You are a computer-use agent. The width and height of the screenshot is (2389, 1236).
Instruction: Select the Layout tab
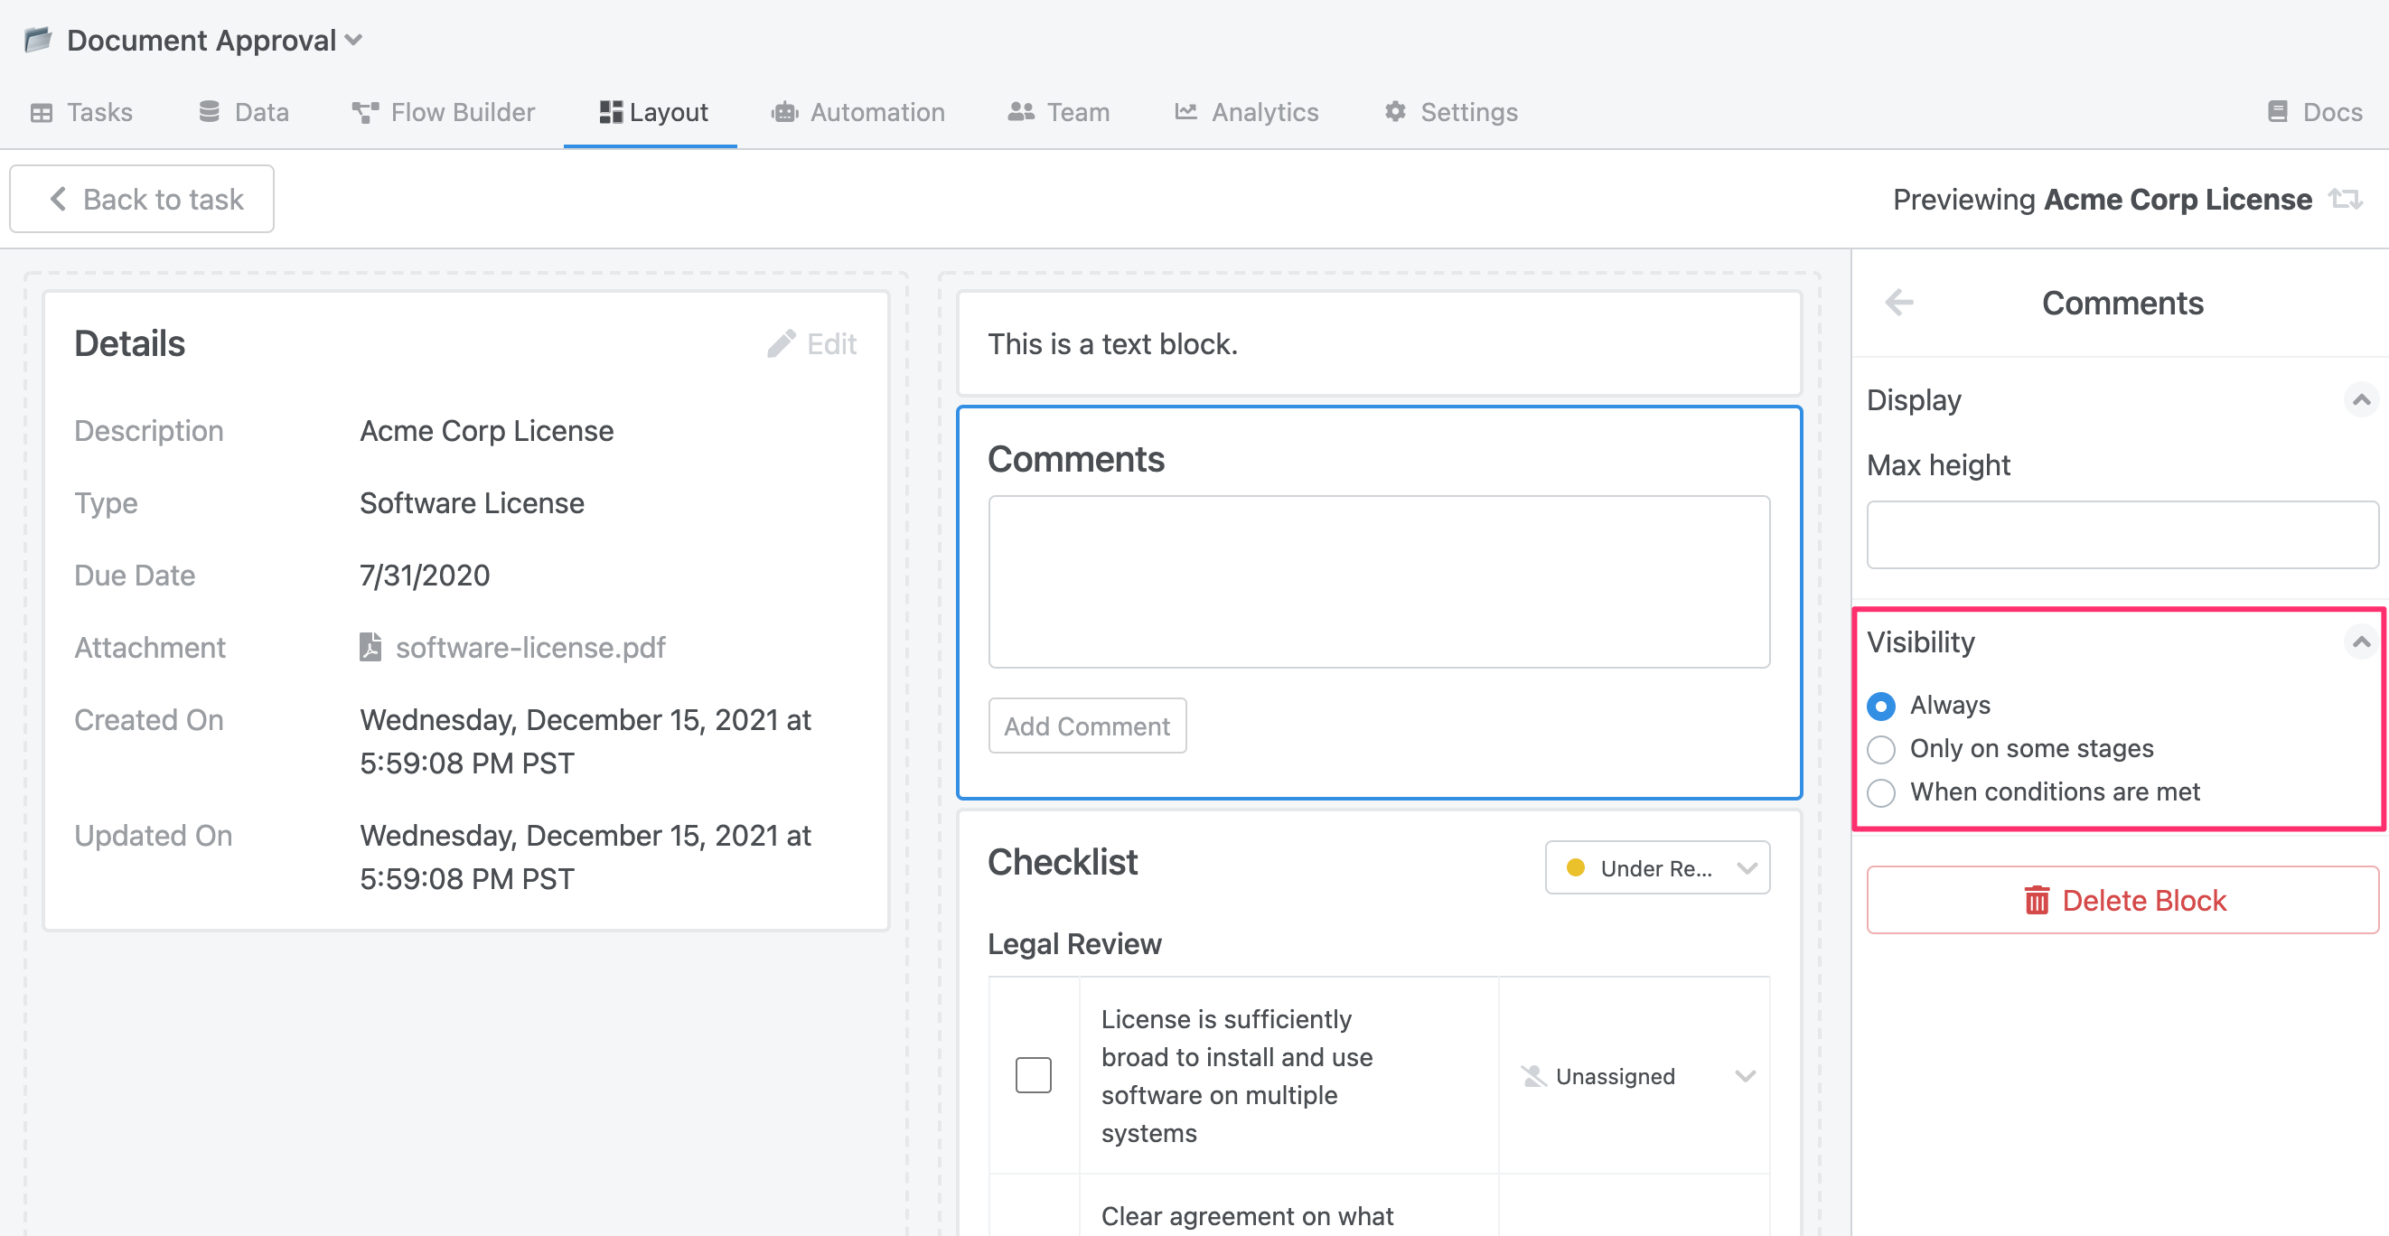click(x=653, y=112)
